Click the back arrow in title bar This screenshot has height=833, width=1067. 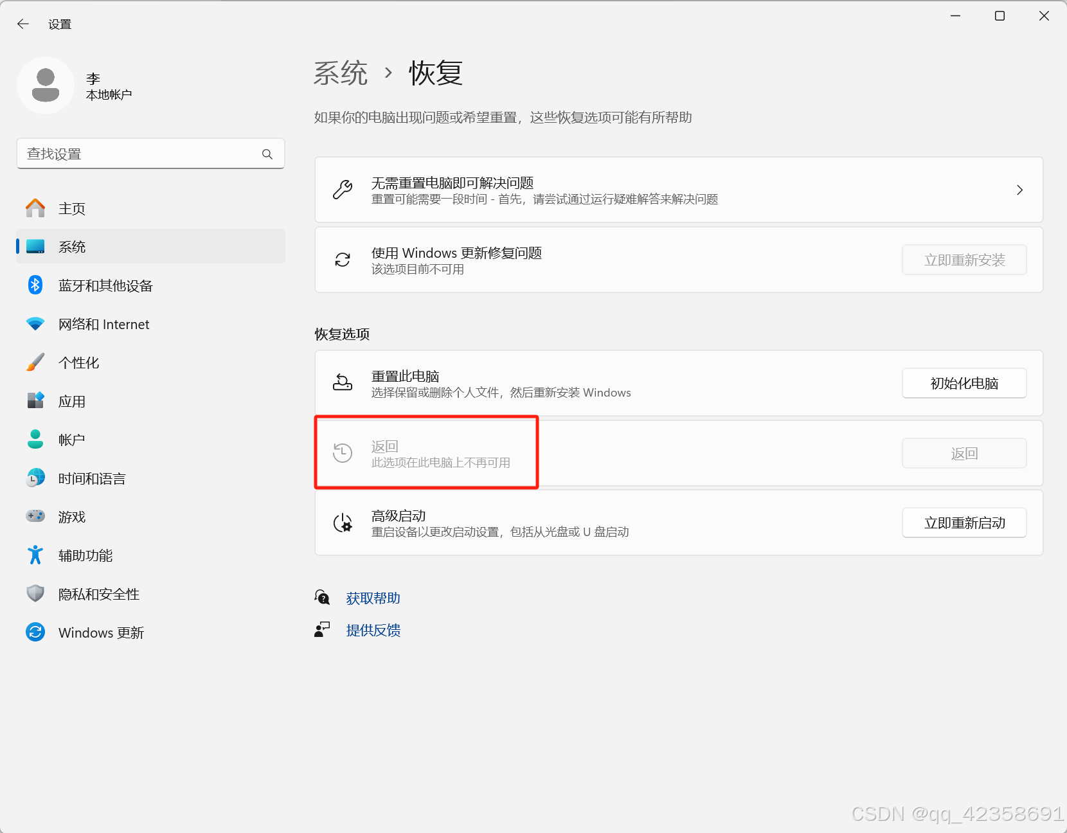(23, 24)
